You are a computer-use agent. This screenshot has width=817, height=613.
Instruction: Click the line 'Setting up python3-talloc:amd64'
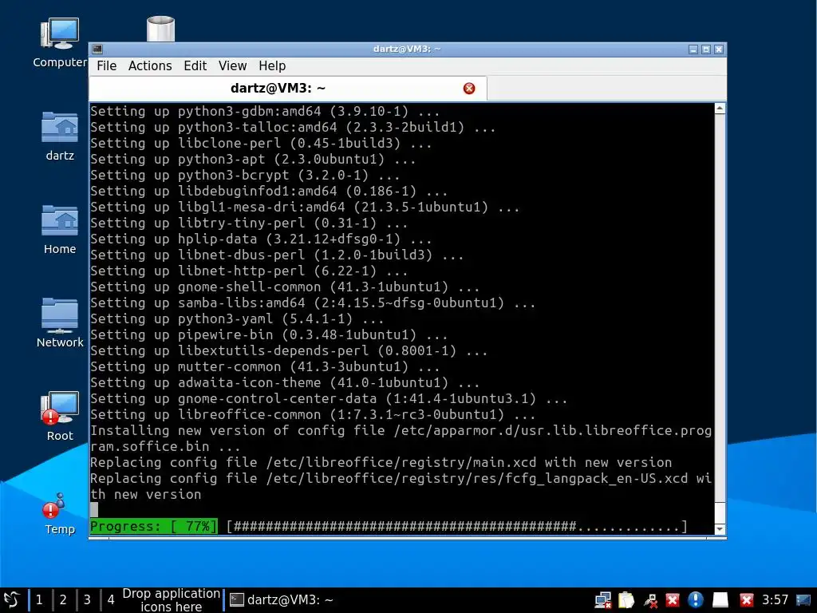point(293,127)
